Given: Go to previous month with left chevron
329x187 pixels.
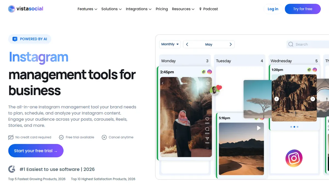Looking at the screenshot, I should [187, 44].
